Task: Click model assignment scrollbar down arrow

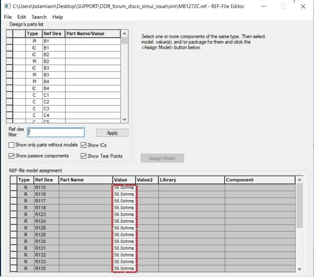Action: click(x=299, y=269)
